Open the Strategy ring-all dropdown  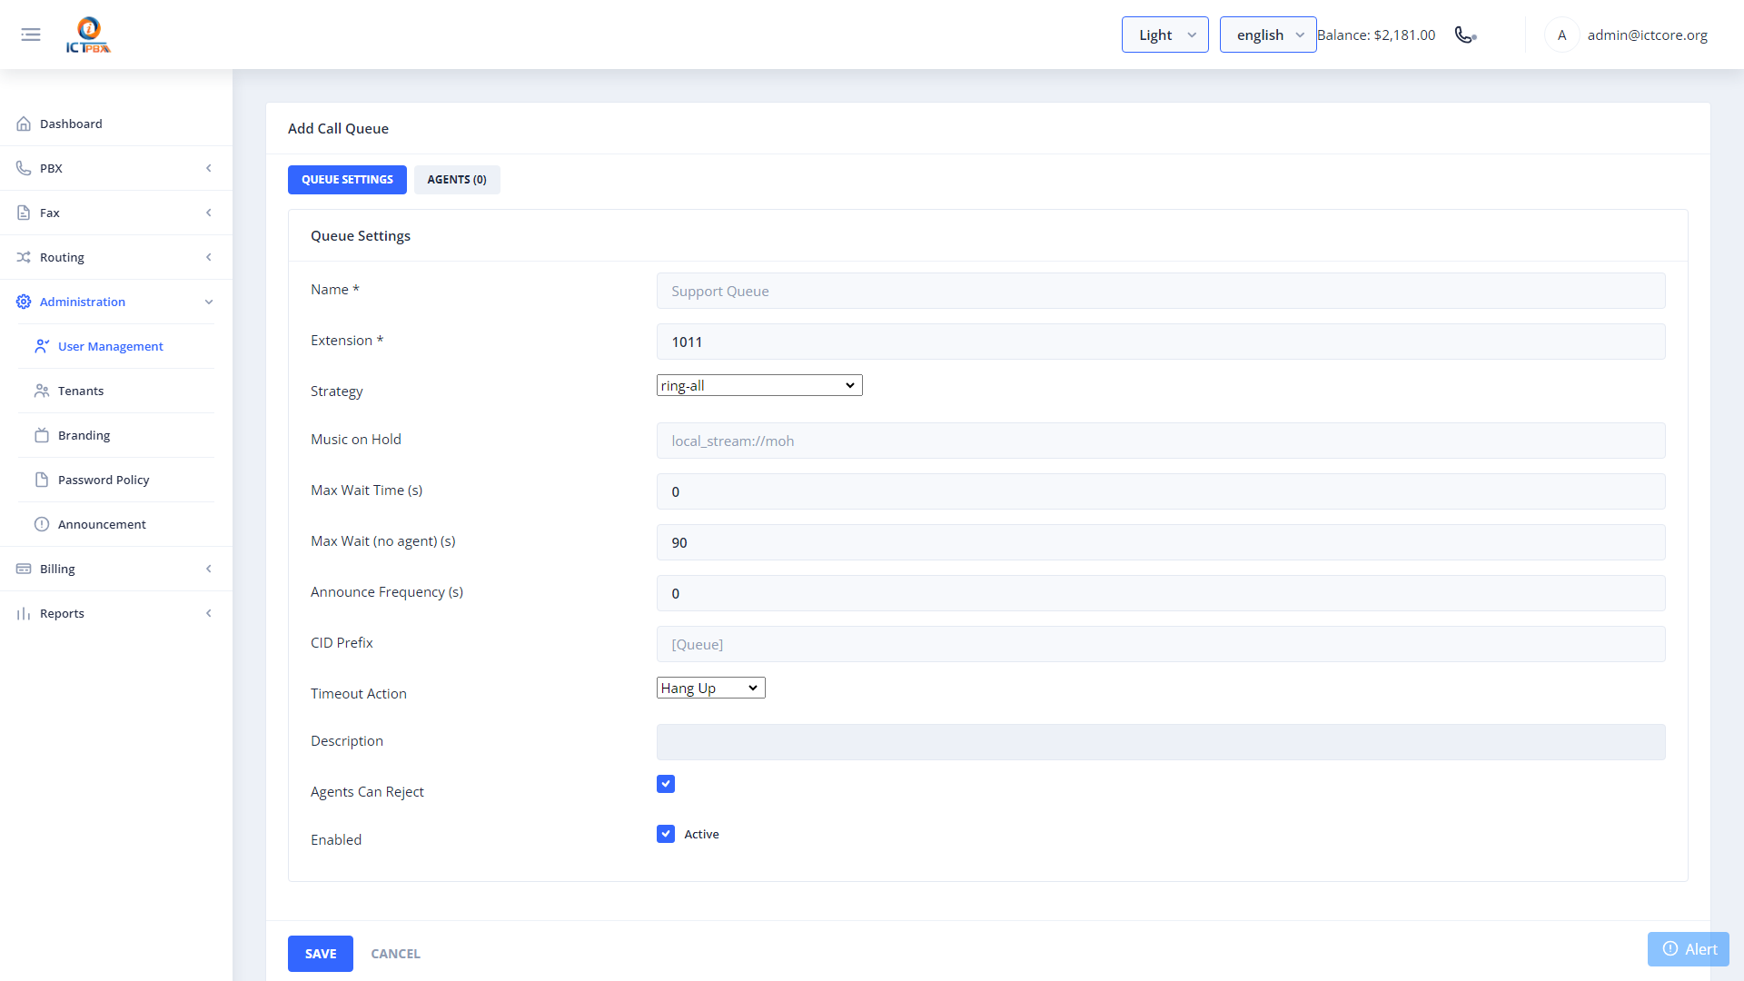tap(759, 385)
